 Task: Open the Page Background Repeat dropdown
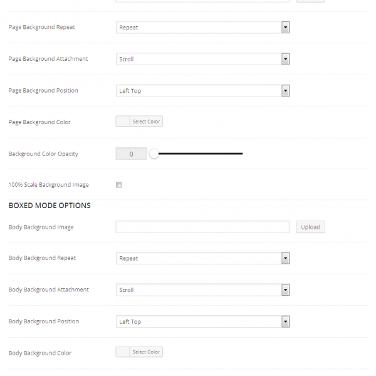pos(202,28)
